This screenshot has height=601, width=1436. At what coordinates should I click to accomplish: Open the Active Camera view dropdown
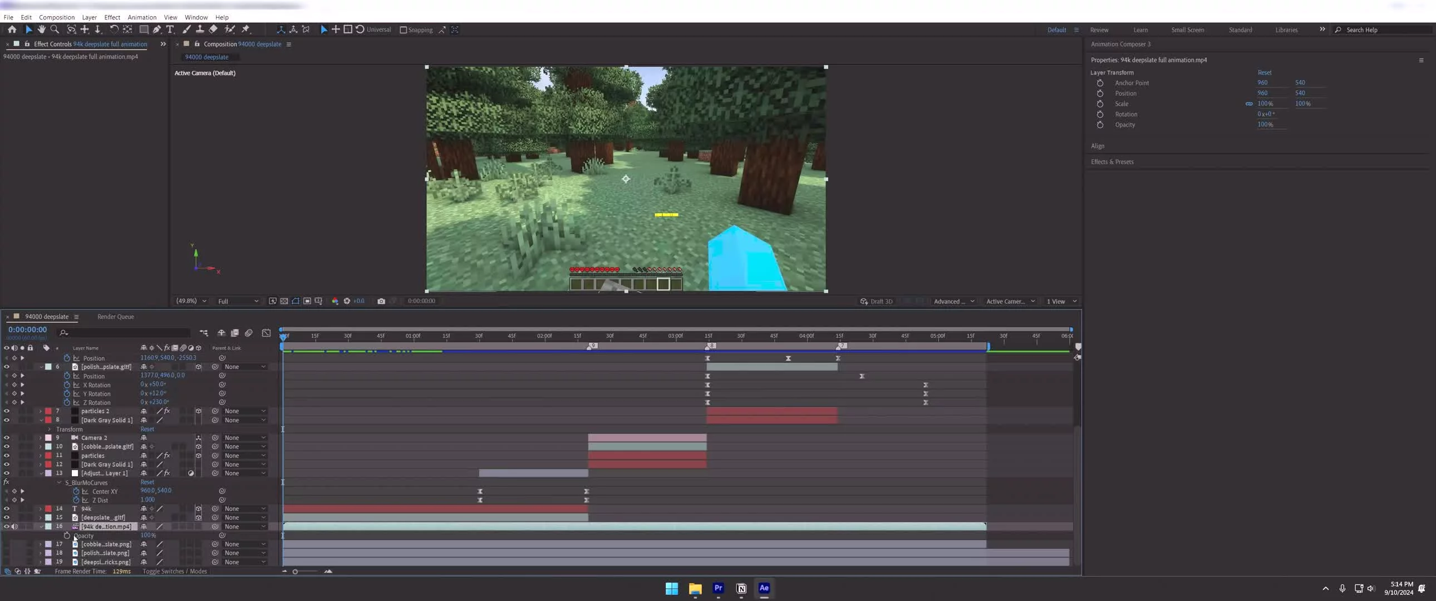(x=1010, y=301)
